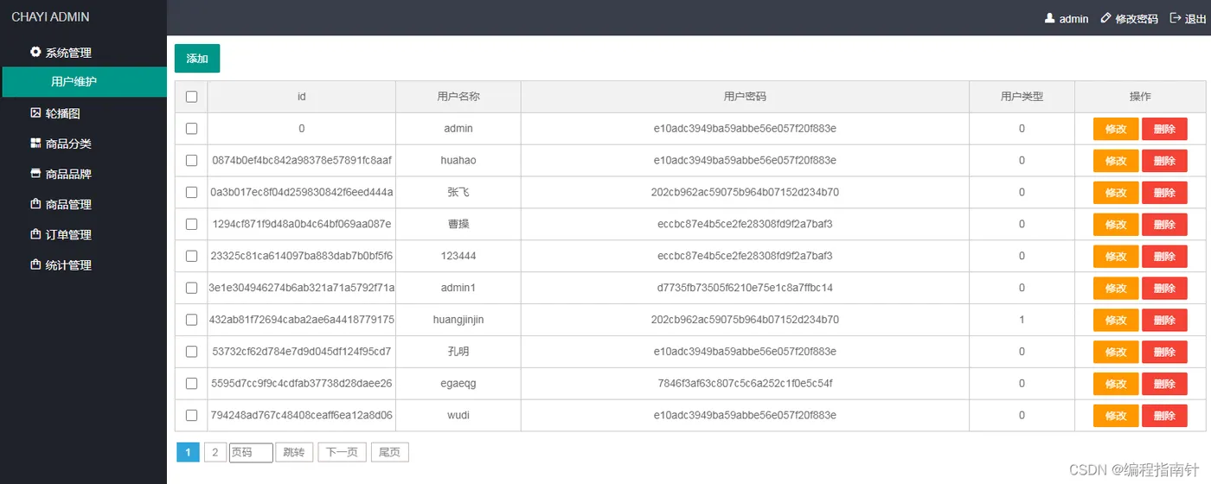1211x484 pixels.
Task: Click the bag icon beside 商品管理
Action: tap(35, 204)
